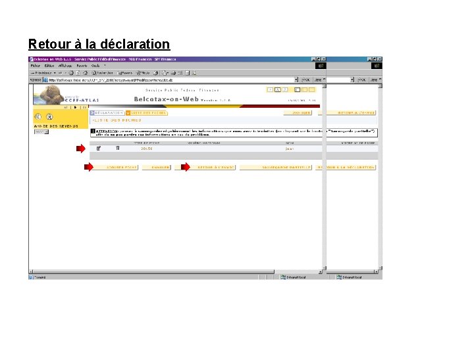Click the Terminé status bar text
Screen dimensions: 474x355
point(39,277)
